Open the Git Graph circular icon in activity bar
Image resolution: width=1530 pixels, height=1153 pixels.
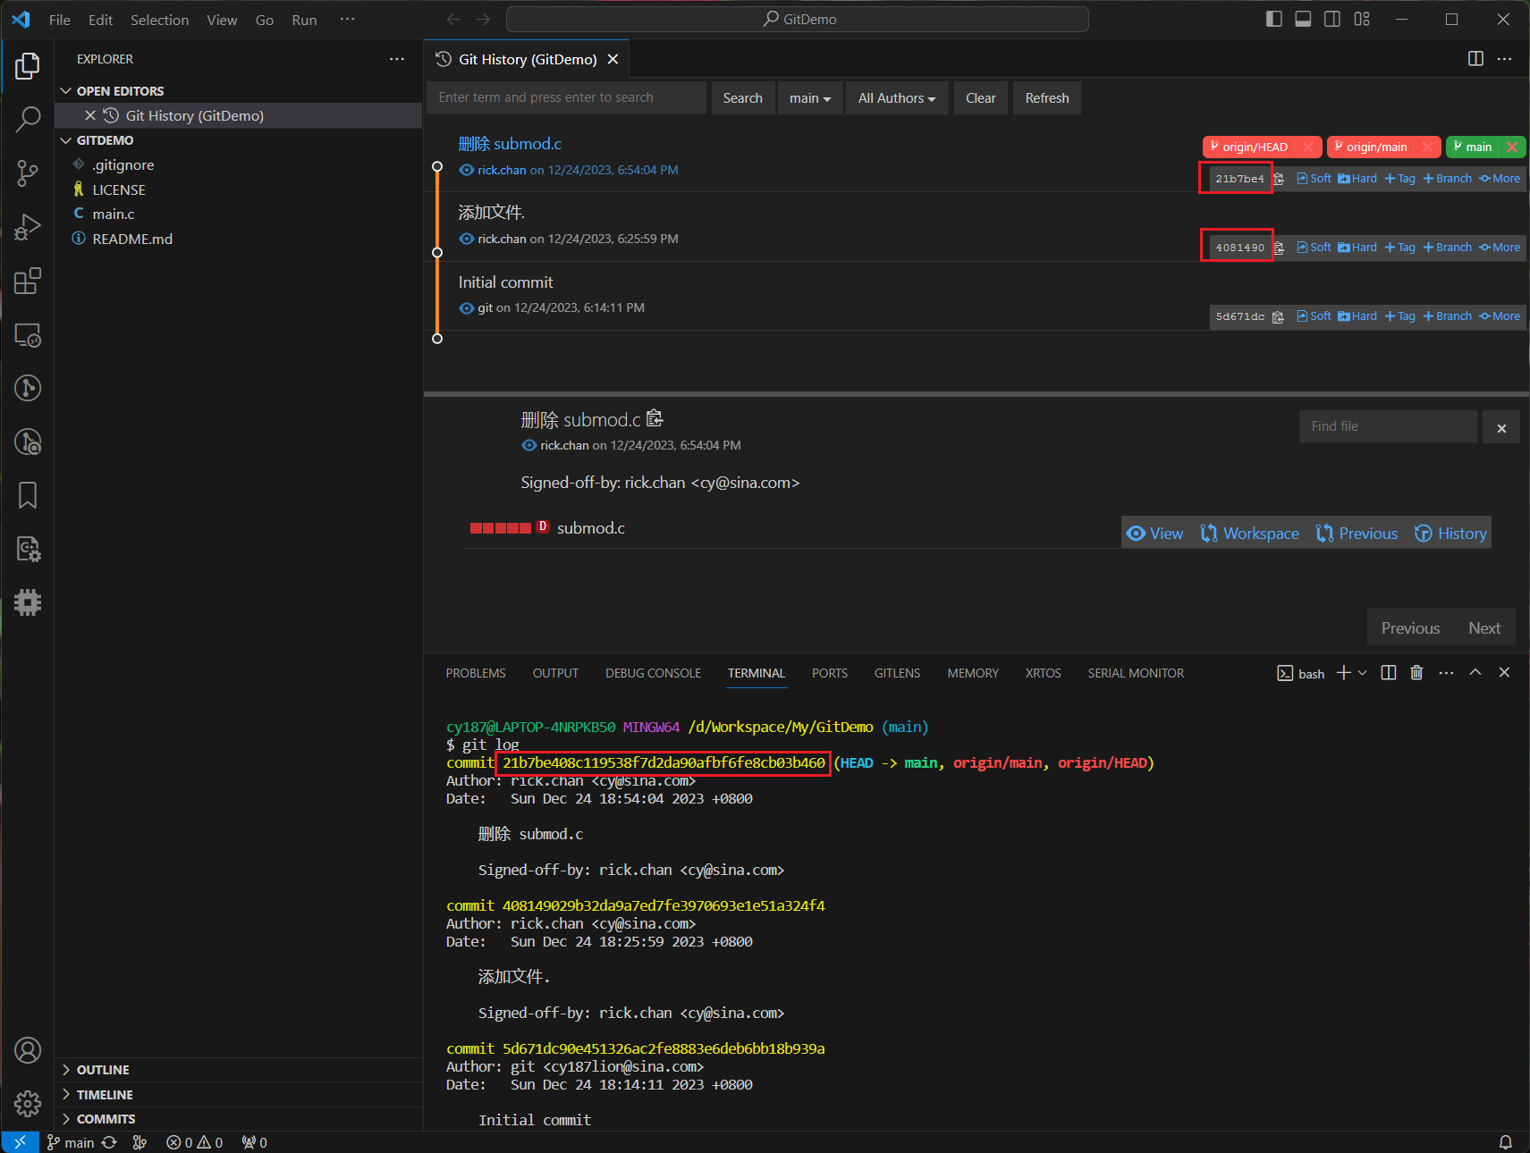[x=28, y=388]
